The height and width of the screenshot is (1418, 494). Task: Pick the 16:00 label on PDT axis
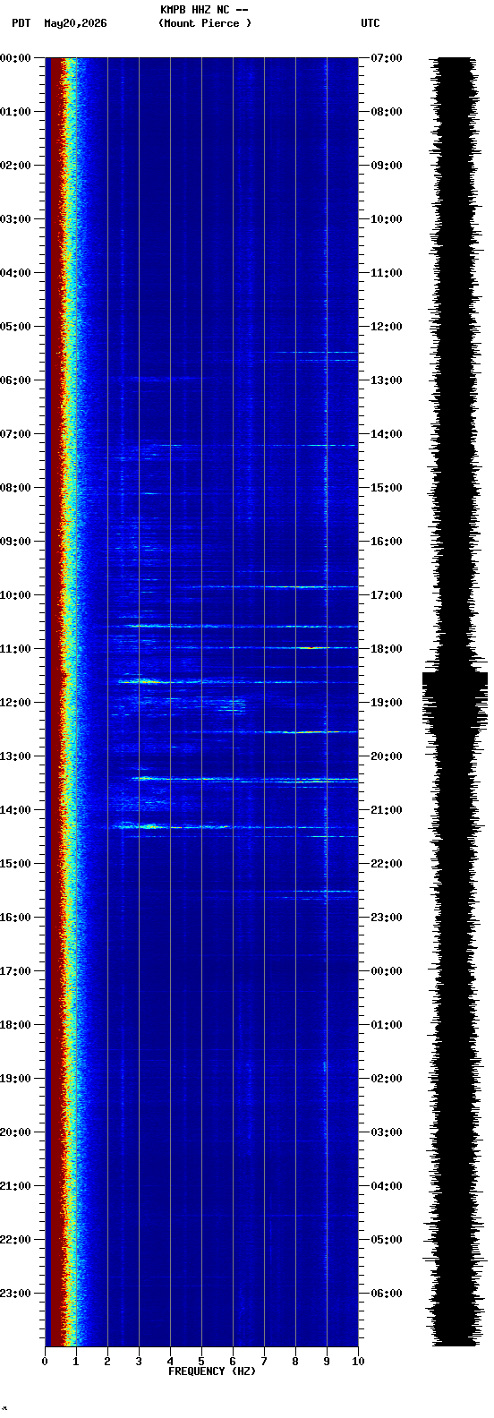(x=15, y=918)
